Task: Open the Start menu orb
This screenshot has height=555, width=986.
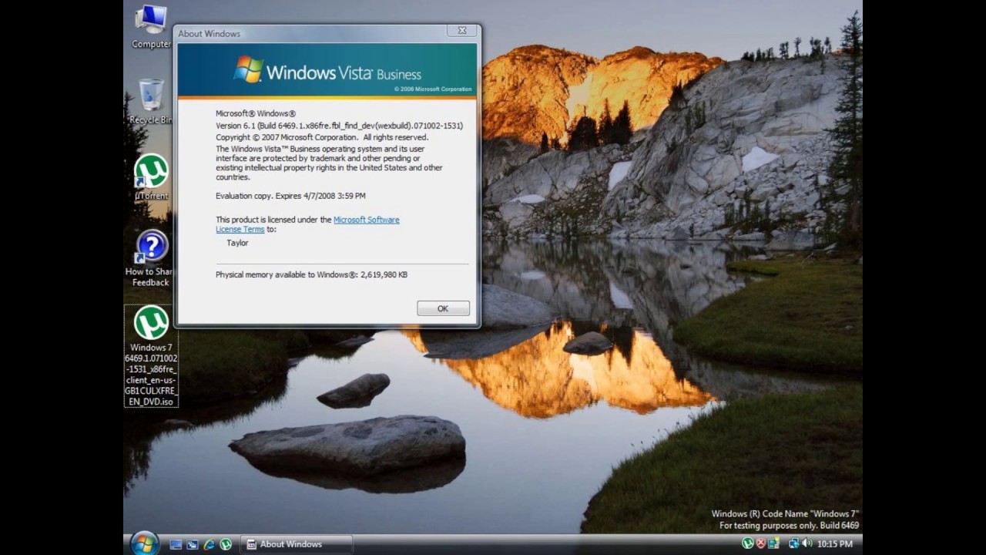Action: (x=144, y=543)
